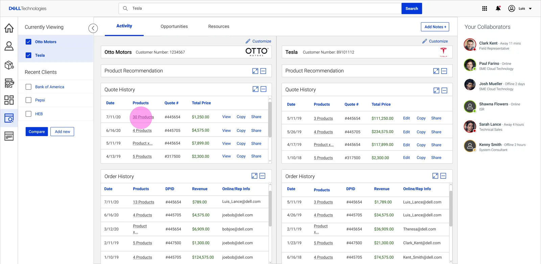This screenshot has width=541, height=264.
Task: Copy Tesla quote dated 4/17/19
Action: coord(421,145)
